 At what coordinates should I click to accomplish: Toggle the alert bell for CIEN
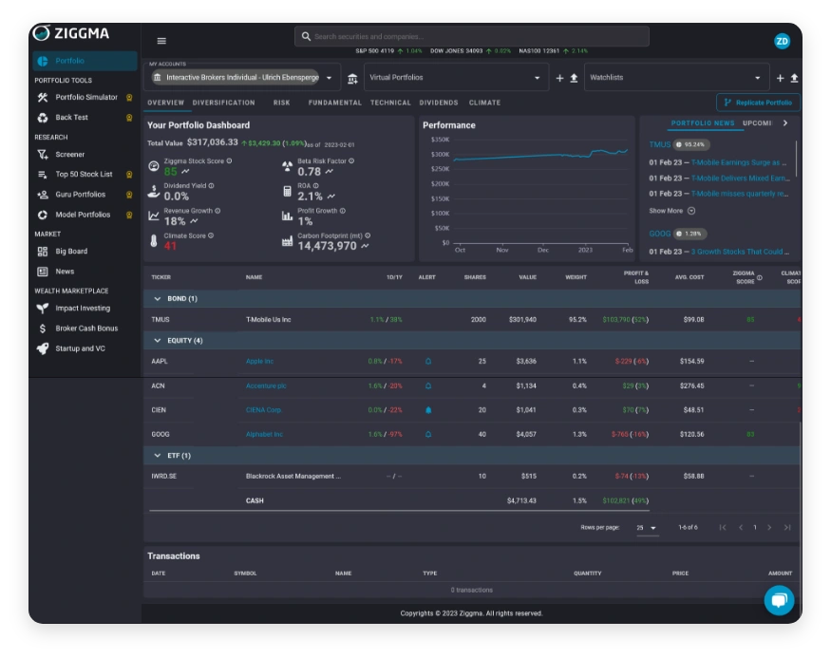[428, 410]
